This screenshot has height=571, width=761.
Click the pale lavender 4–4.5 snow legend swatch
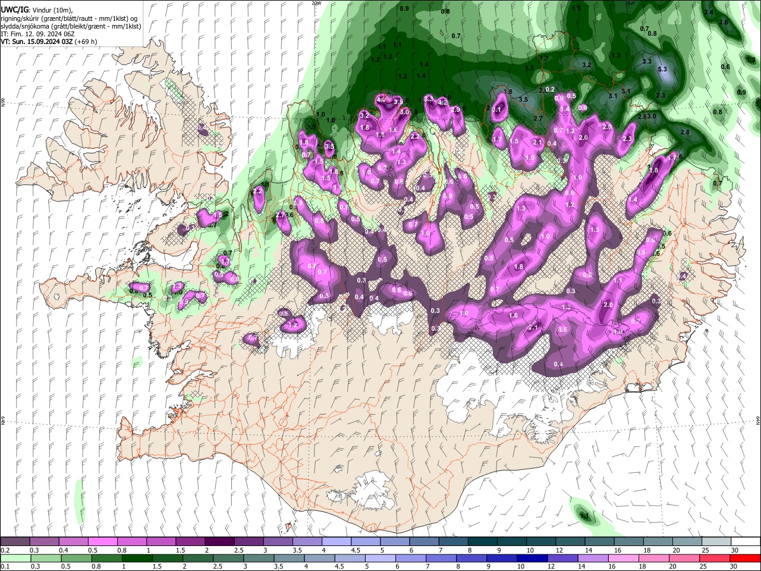pos(336,541)
